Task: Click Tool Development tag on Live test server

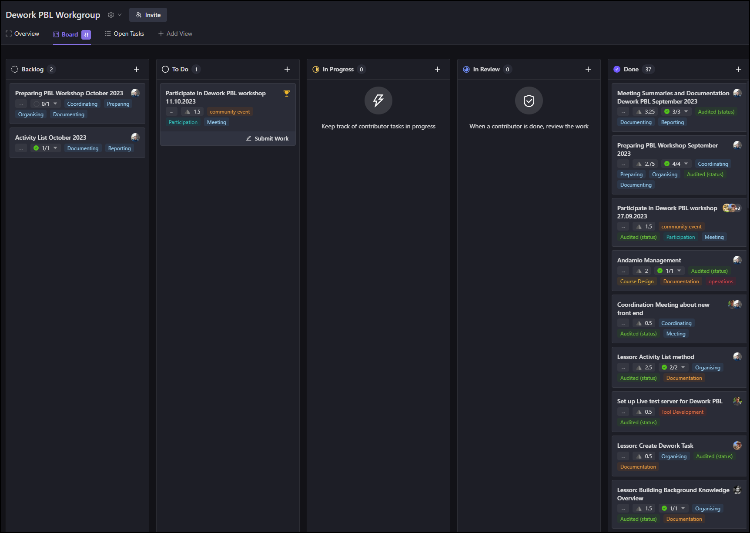Action: click(x=682, y=412)
